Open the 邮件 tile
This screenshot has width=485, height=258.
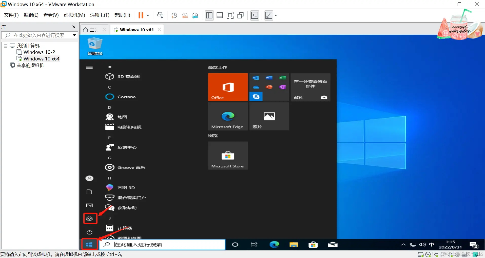[x=311, y=87]
